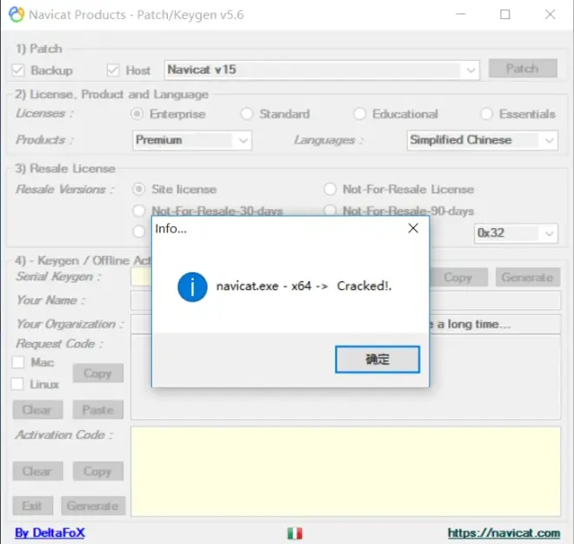
Task: Toggle the Backup checkbox
Action: pyautogui.click(x=18, y=70)
